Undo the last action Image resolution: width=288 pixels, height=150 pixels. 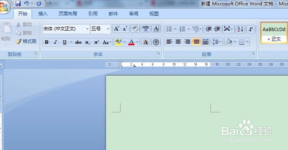coord(26,3)
